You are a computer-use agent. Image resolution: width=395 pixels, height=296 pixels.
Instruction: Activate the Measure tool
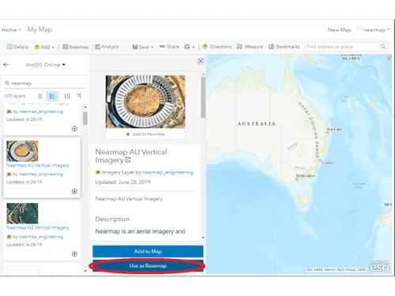pyautogui.click(x=250, y=47)
